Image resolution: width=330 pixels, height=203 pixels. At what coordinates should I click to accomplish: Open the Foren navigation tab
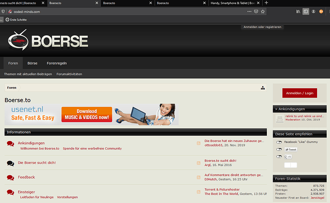pos(13,63)
